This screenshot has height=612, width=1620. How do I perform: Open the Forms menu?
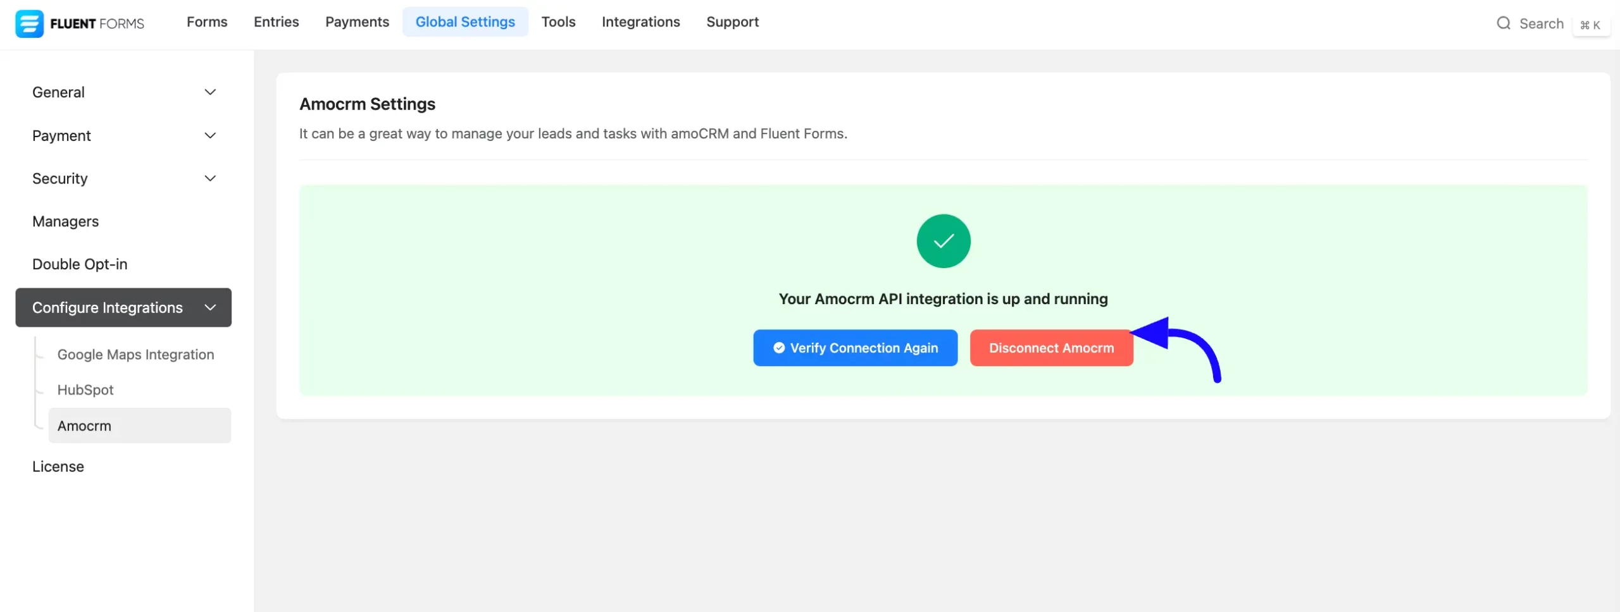(207, 22)
